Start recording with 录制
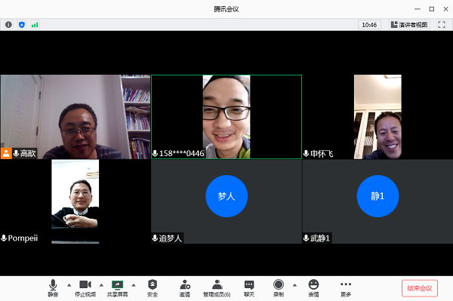This screenshot has height=301, width=453. (x=279, y=288)
